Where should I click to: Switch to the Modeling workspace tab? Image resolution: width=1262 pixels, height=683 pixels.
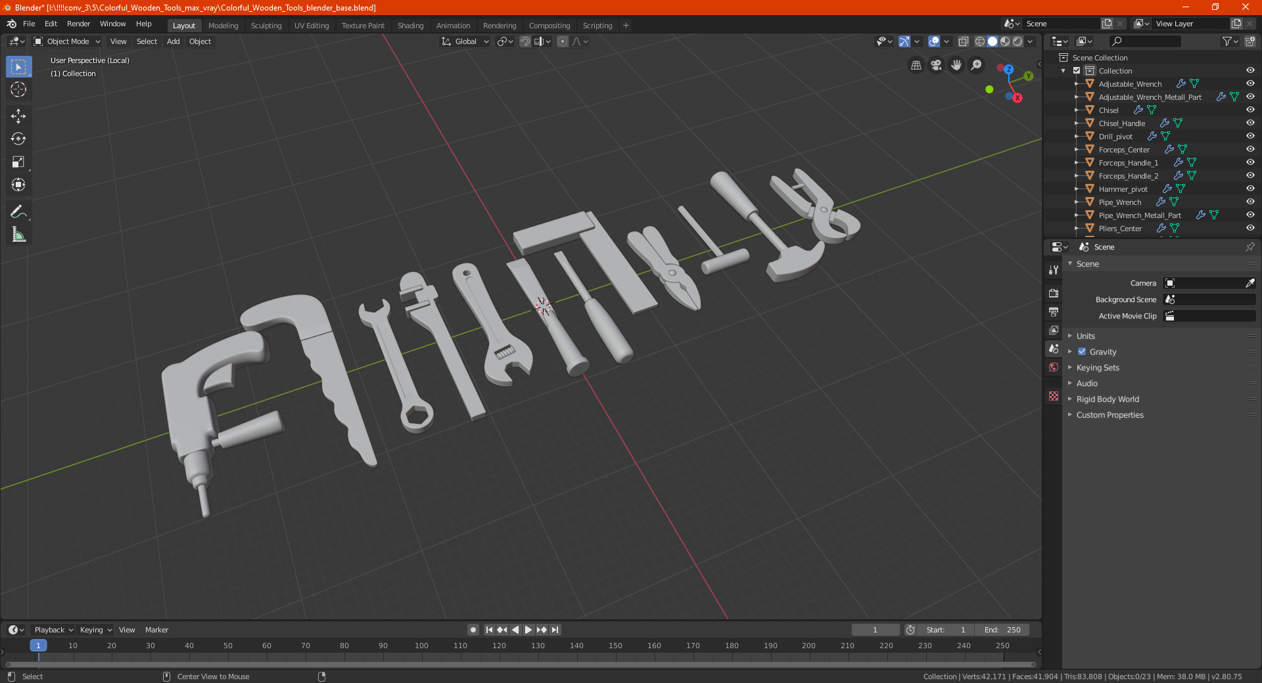click(223, 26)
